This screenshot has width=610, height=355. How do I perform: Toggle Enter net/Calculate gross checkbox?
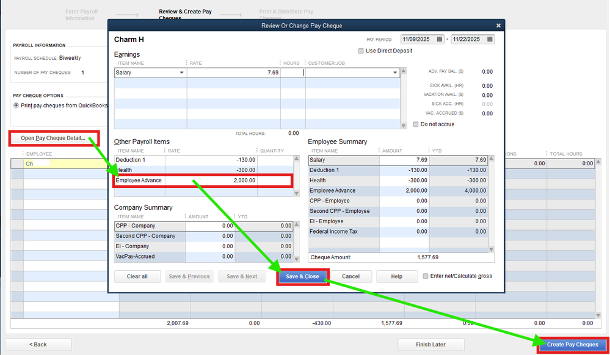(426, 276)
